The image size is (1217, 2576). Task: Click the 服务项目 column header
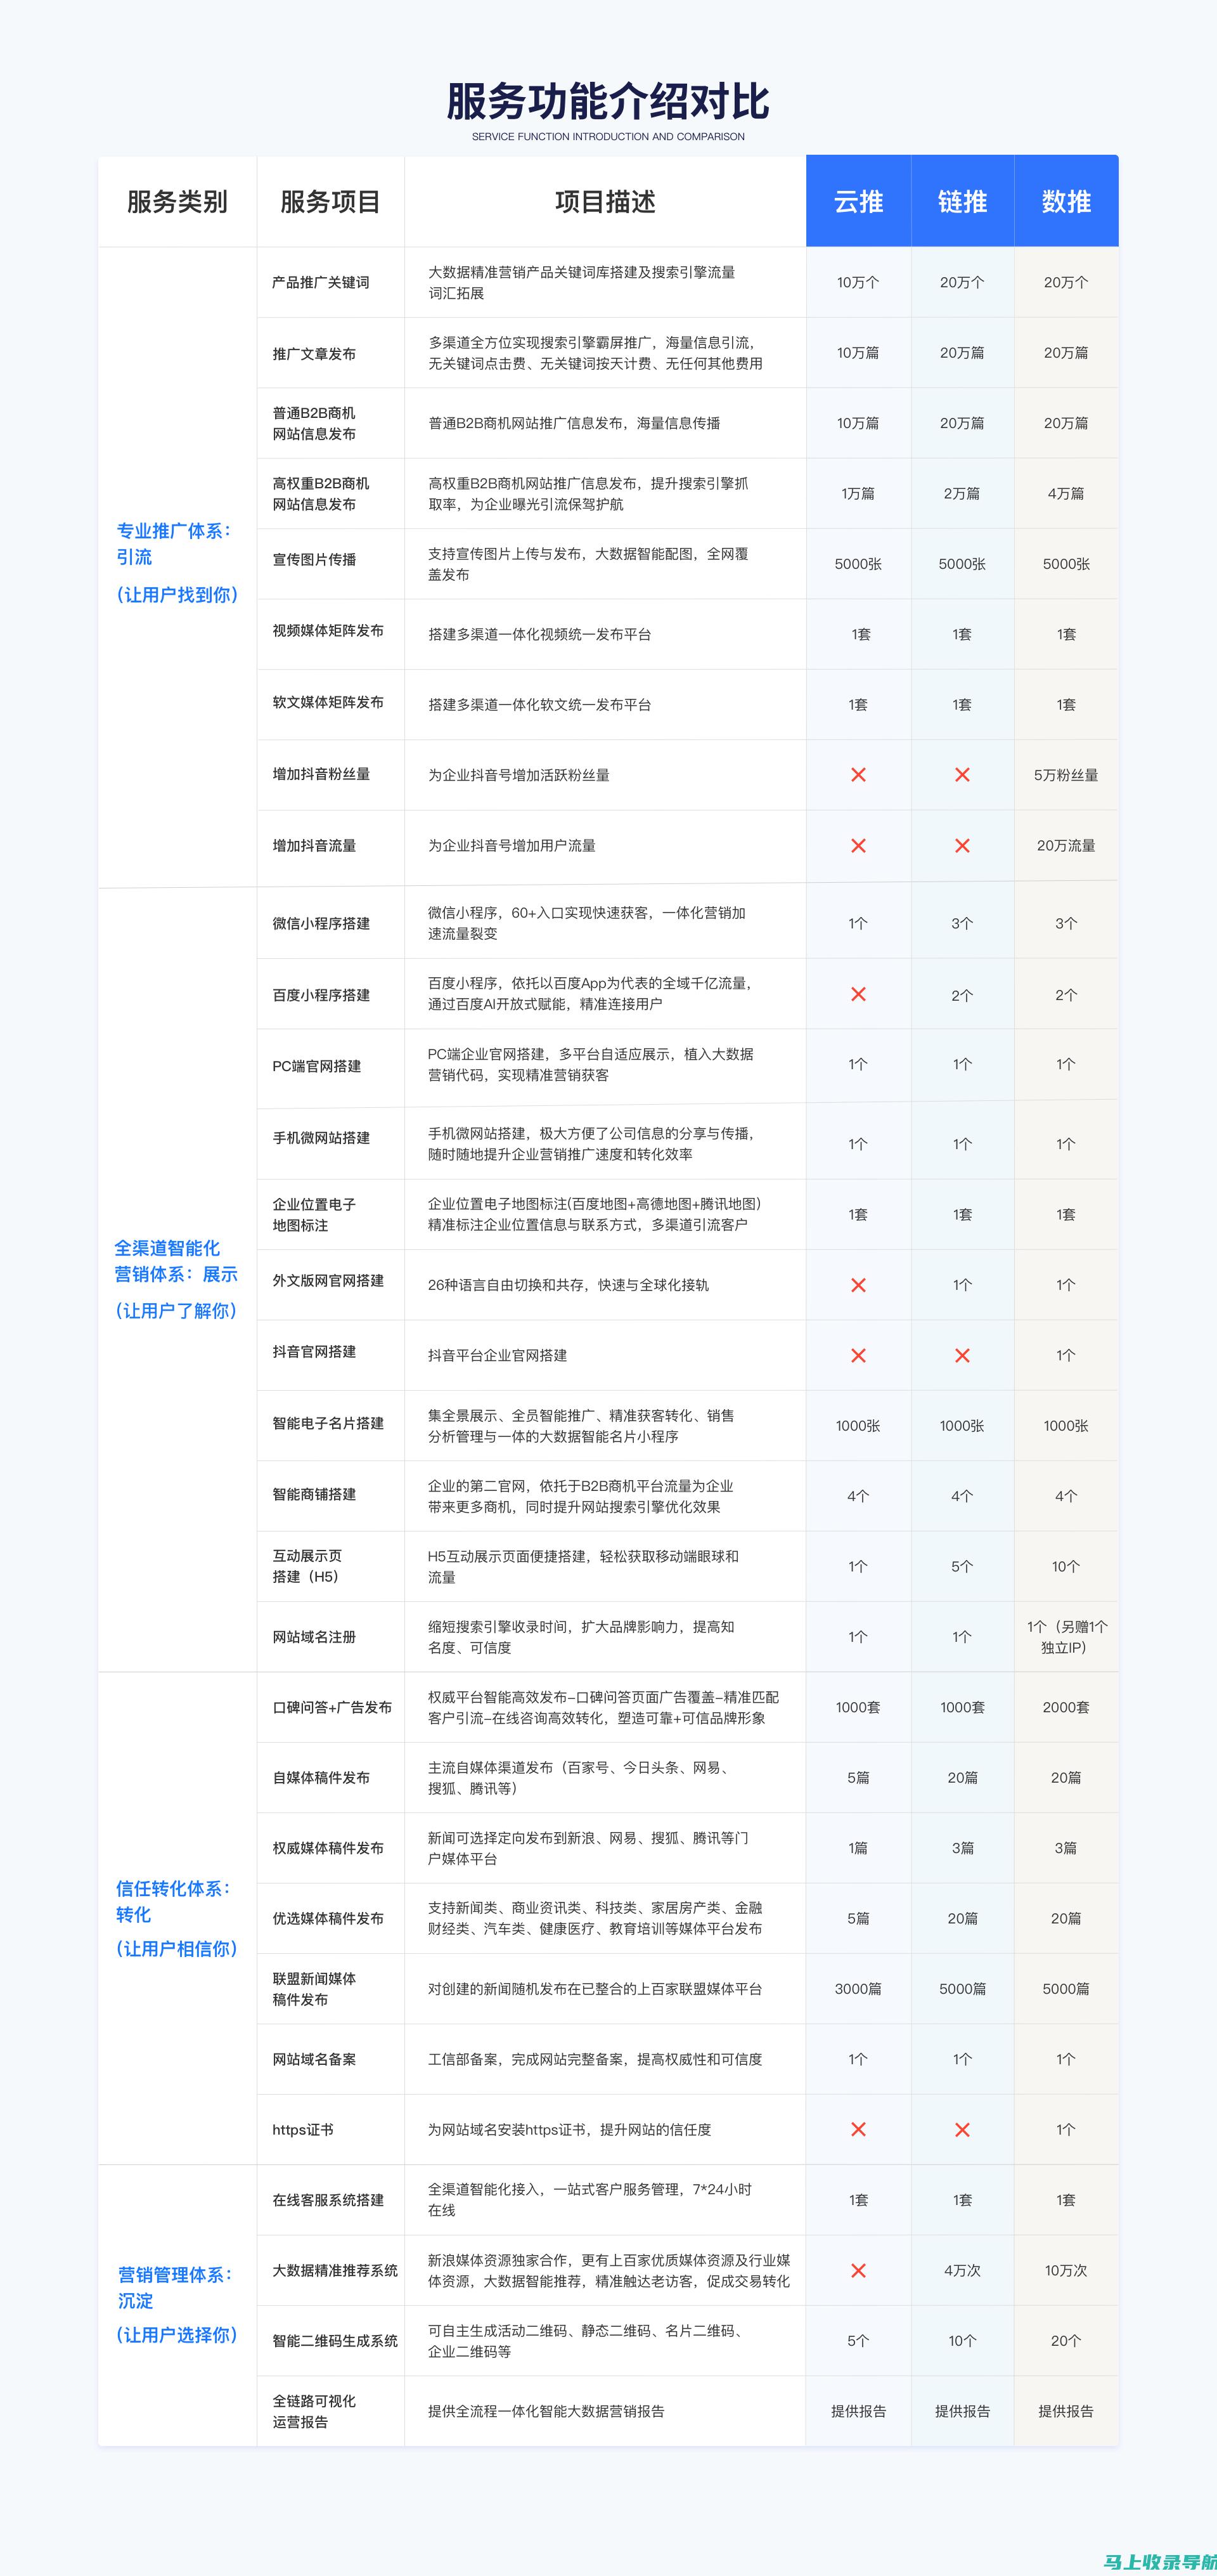[330, 202]
